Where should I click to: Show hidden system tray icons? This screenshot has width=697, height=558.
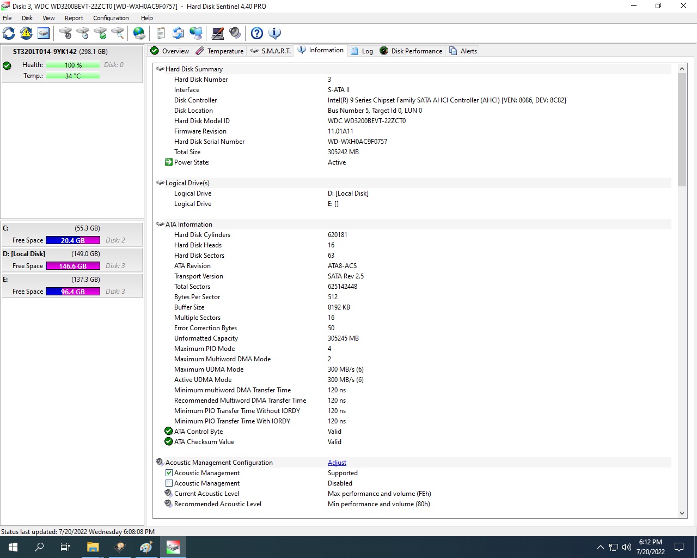pos(600,547)
